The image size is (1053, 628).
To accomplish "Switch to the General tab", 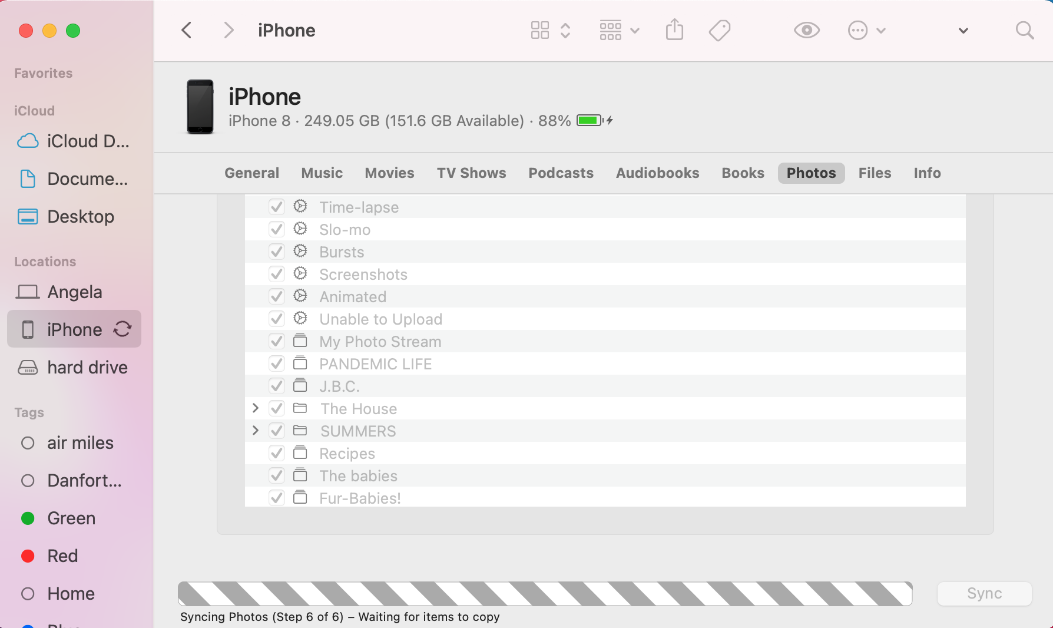I will pos(252,173).
